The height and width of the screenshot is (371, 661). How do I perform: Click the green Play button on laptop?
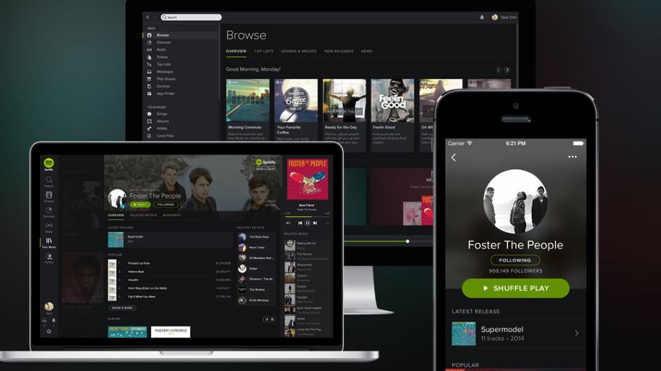click(140, 205)
